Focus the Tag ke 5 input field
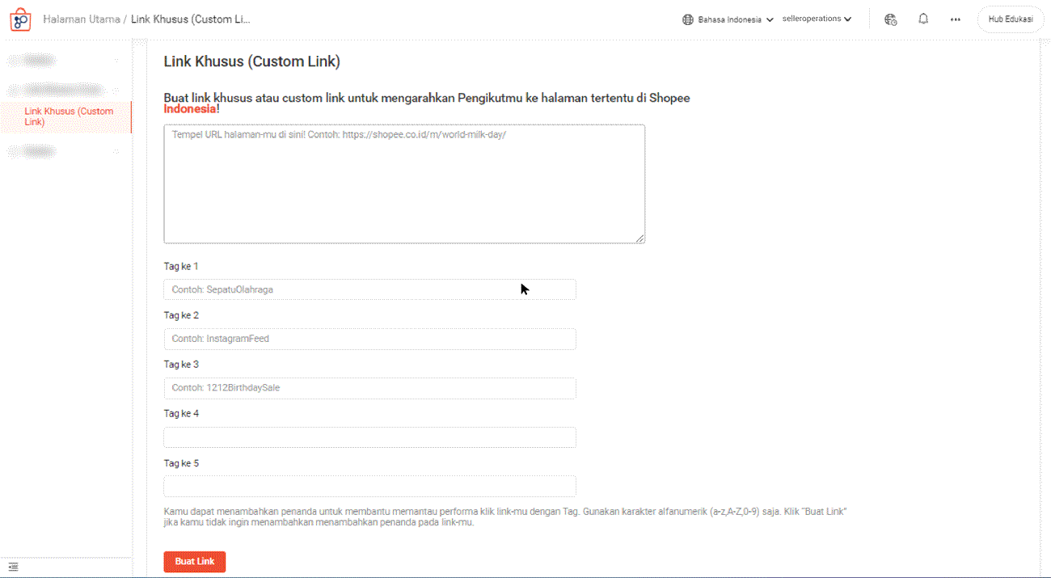 [x=369, y=487]
